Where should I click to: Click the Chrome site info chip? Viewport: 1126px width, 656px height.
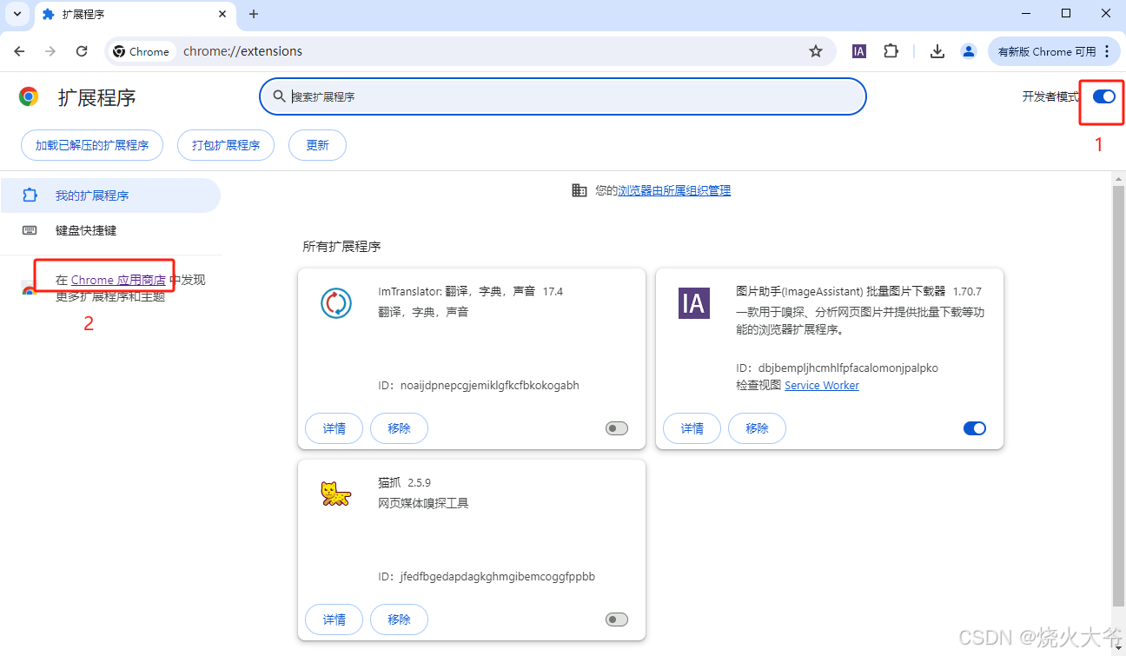tap(142, 51)
